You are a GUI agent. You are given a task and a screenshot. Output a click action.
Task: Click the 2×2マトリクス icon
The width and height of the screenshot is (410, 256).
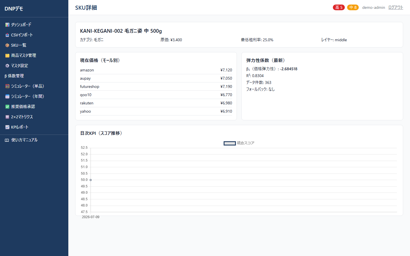7,117
